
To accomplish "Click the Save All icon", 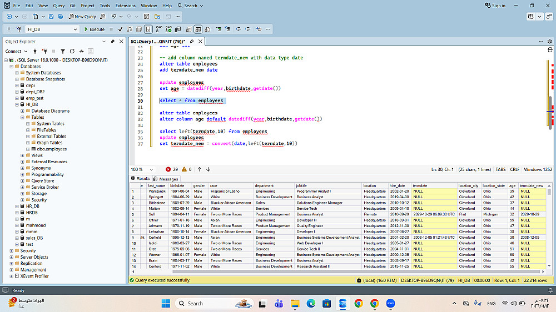I will coord(59,17).
